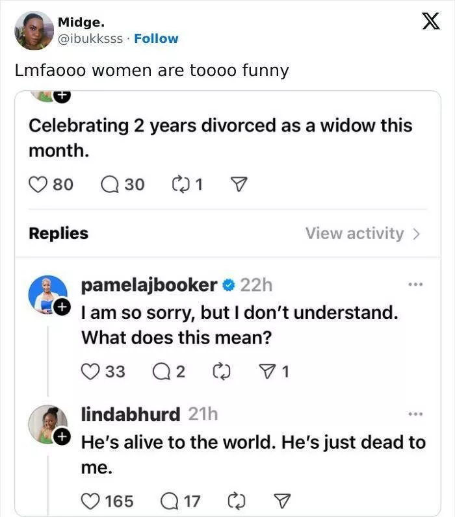Follow the @ibukksss account
455x517 pixels.
156,38
